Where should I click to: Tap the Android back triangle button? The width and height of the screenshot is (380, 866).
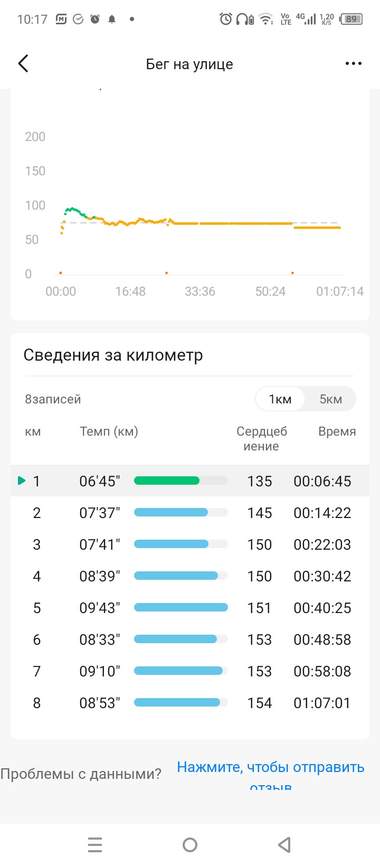pyautogui.click(x=284, y=845)
